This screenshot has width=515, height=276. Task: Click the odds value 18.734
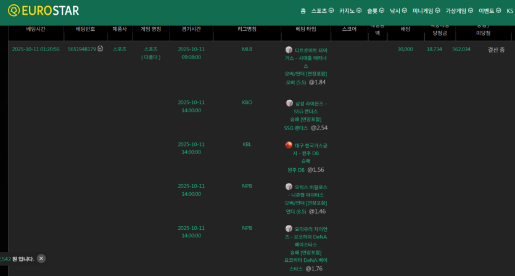click(x=434, y=49)
